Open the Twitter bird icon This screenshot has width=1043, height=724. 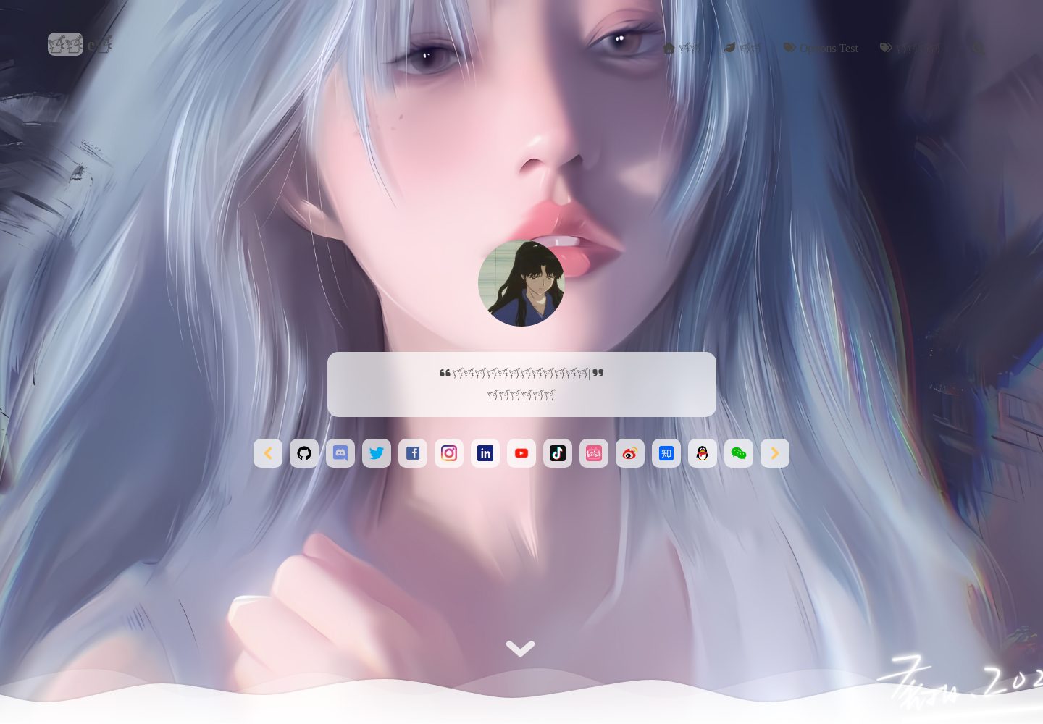377,453
